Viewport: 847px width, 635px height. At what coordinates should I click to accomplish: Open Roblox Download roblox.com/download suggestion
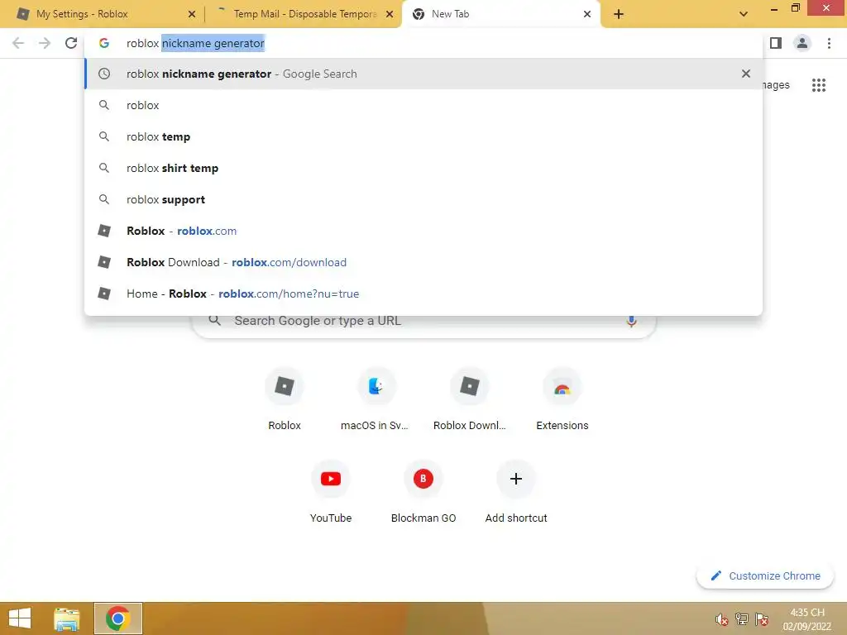coord(423,262)
